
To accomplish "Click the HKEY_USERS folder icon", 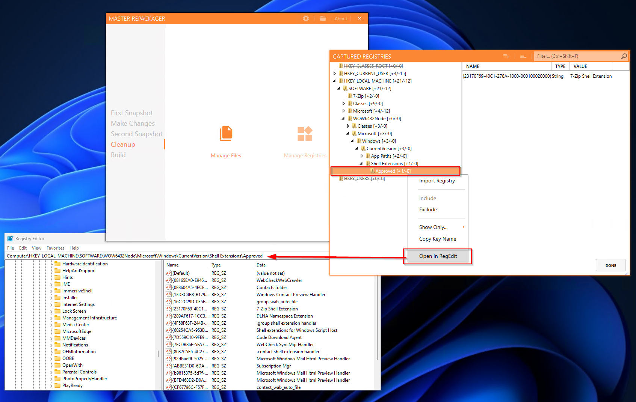I will point(341,179).
